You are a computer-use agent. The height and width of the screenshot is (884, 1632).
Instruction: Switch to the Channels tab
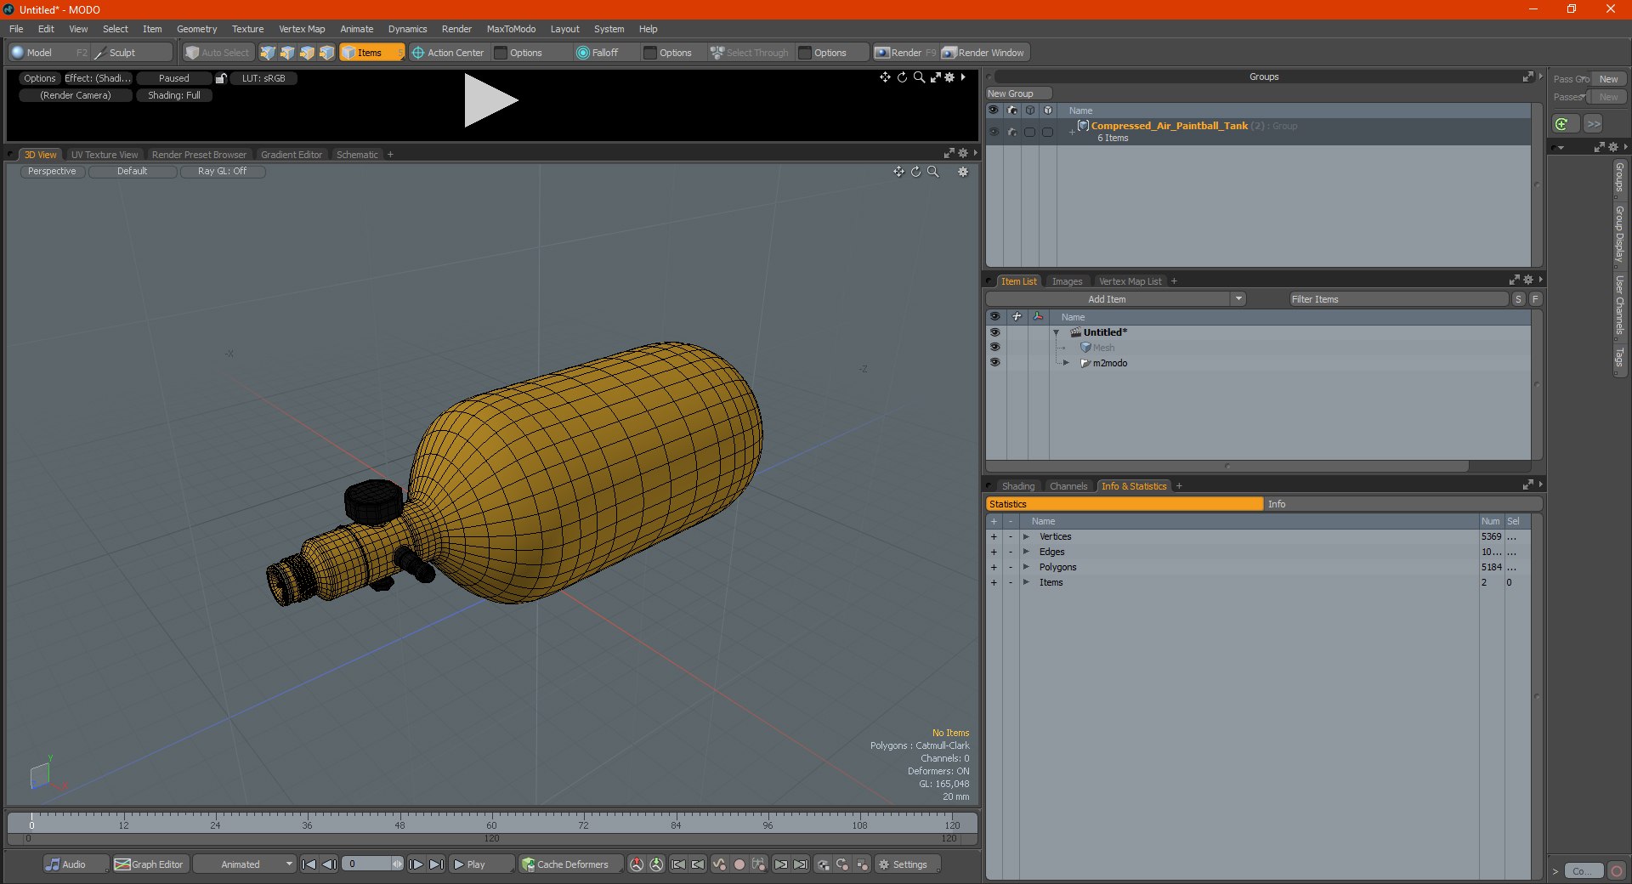pos(1068,486)
